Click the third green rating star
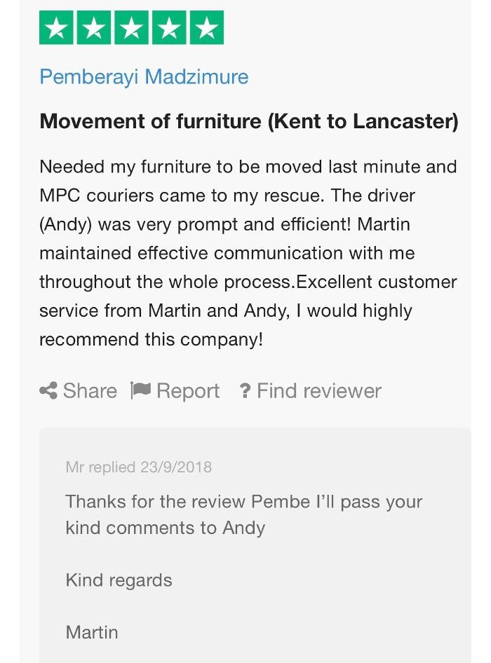This screenshot has width=491, height=663. point(132,28)
